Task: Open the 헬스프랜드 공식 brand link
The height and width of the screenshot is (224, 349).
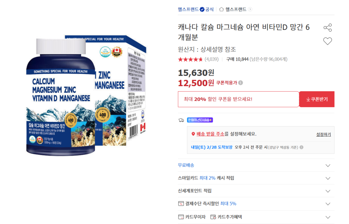Action: click(195, 9)
